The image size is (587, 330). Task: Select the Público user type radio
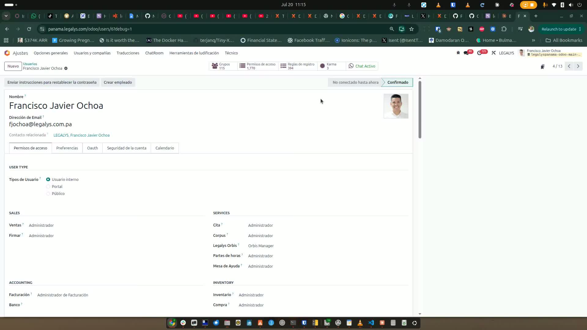48,193
